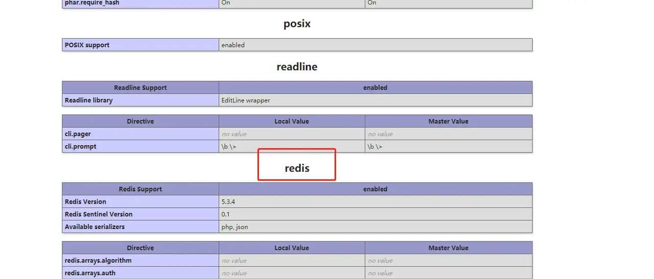Select the 'Redis Version' label cell

(141, 201)
